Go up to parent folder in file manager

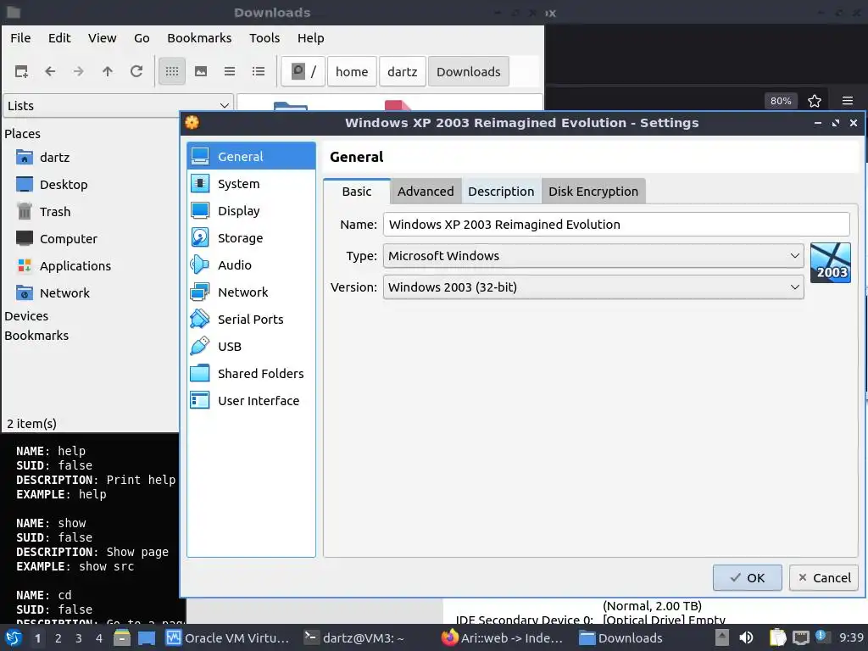pos(108,71)
